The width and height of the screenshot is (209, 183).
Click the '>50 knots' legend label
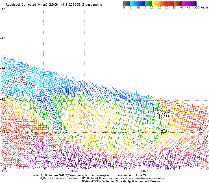click(x=201, y=8)
